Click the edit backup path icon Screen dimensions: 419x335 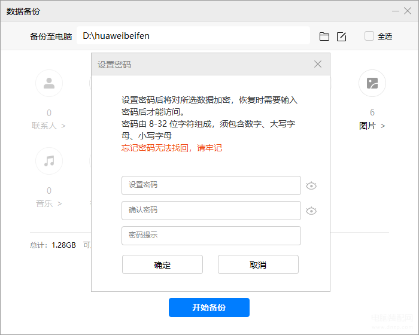341,36
